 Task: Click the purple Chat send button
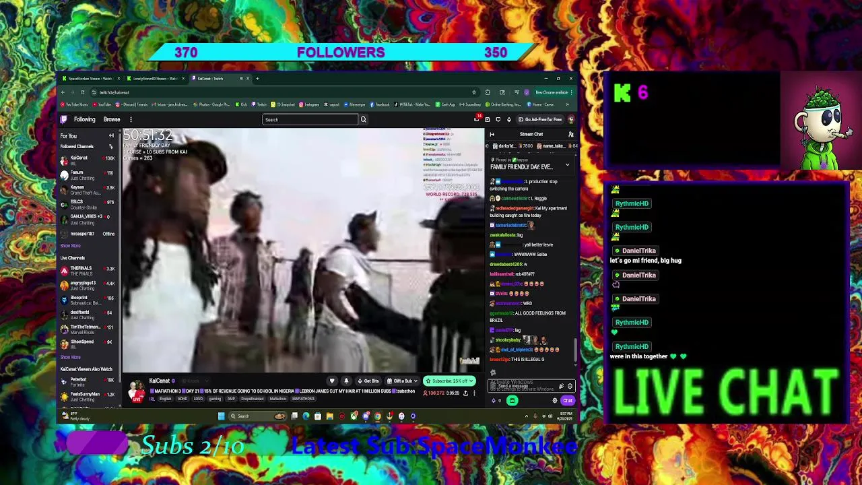click(568, 400)
